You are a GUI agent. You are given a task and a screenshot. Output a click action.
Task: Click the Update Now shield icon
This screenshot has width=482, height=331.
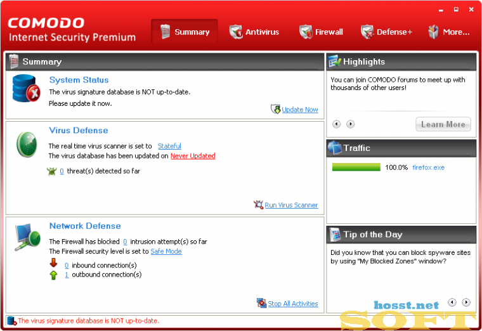(x=276, y=109)
